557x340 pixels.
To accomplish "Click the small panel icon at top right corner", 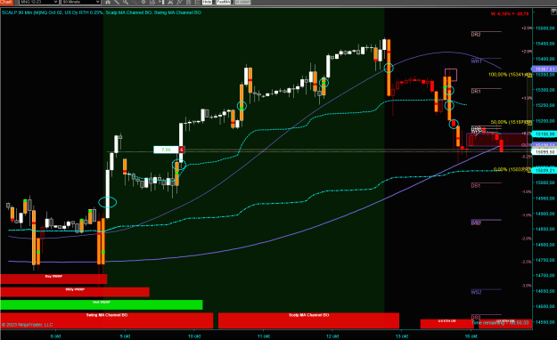I will (x=553, y=12).
